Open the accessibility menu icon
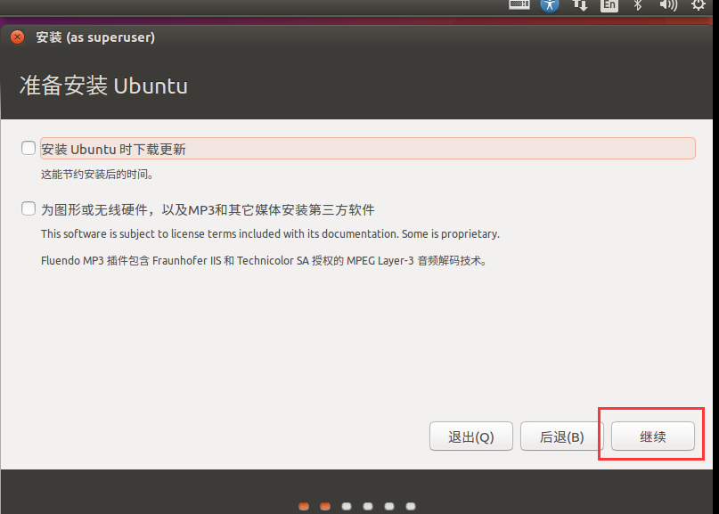 point(550,5)
